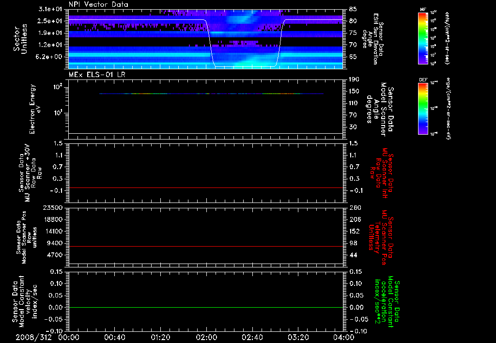Screen dimensions: 496x343
Task: Click the colored electron energy band in the ELS panel
Action: (x=211, y=94)
